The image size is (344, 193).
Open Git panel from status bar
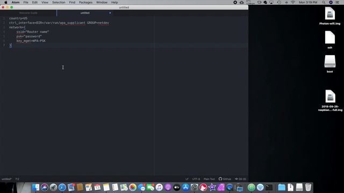click(x=240, y=179)
